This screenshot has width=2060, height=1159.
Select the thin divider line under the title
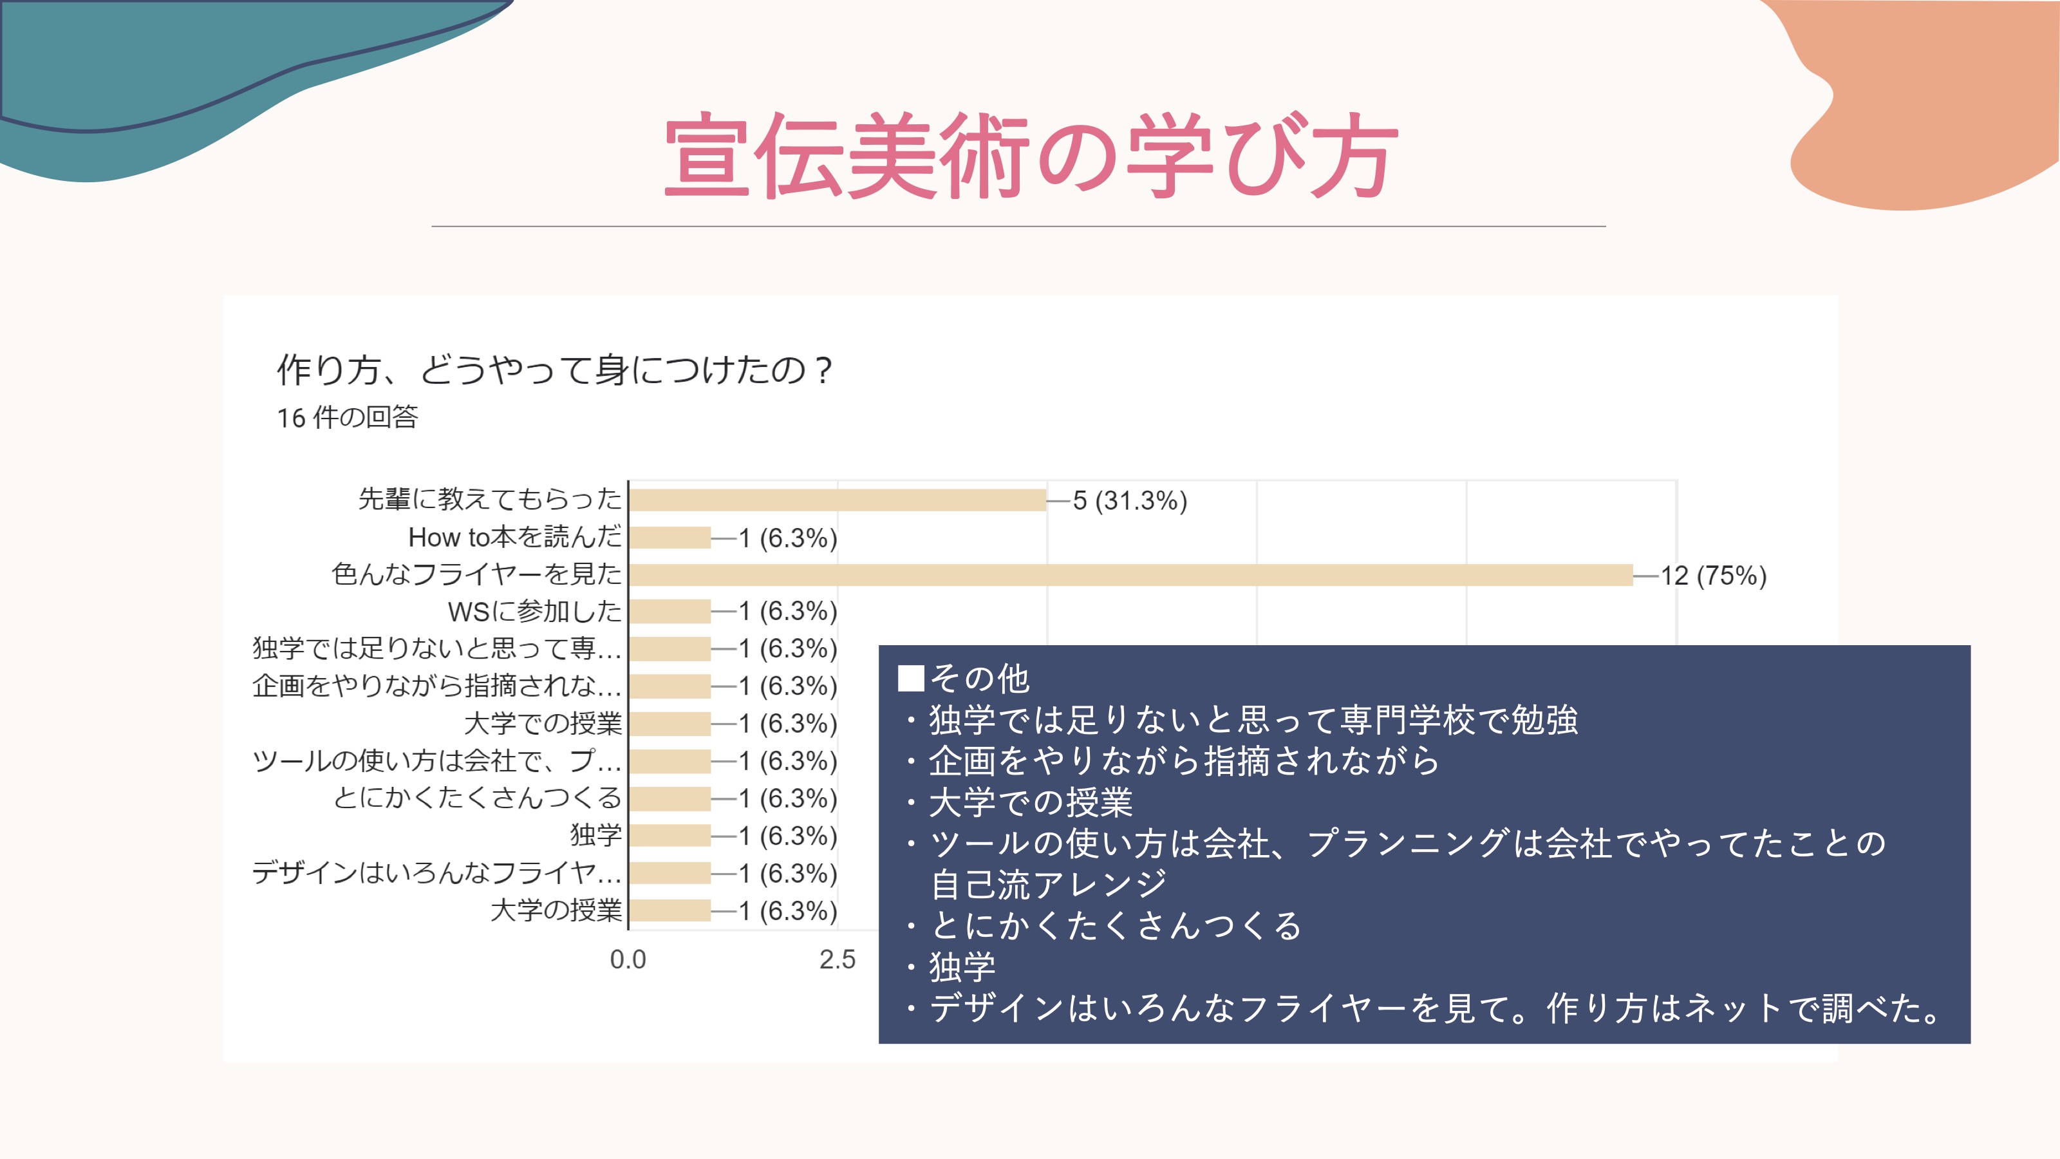(x=1018, y=227)
